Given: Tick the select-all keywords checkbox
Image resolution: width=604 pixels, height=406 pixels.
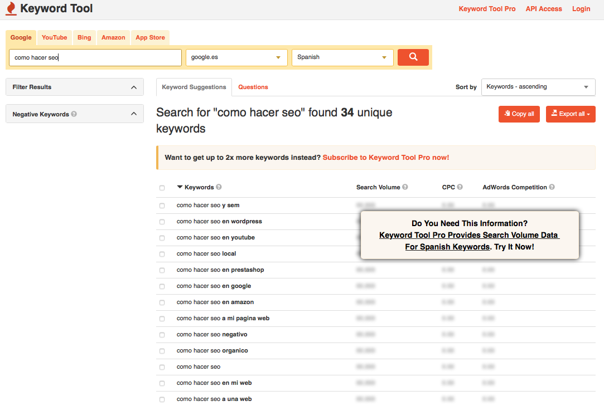Looking at the screenshot, I should (x=162, y=188).
